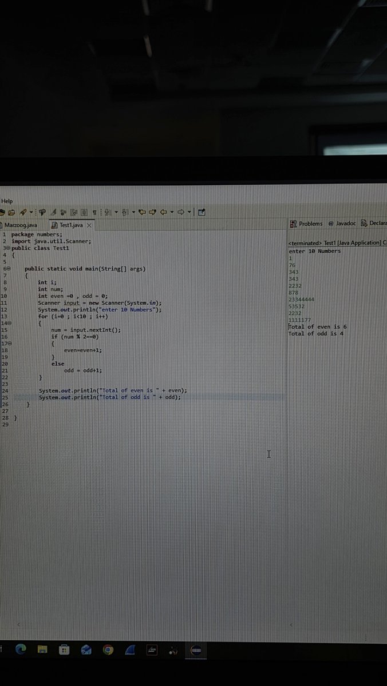387x686 pixels.
Task: Click the 'if (num % 2==0)' line
Action: pos(75,337)
